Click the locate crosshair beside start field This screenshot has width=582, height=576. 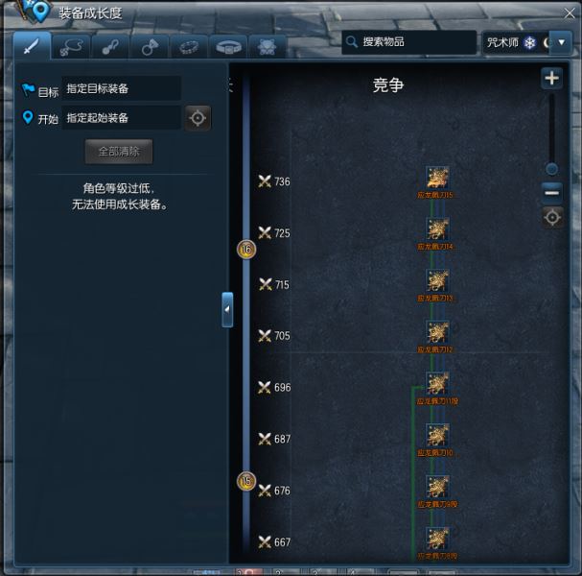(198, 118)
